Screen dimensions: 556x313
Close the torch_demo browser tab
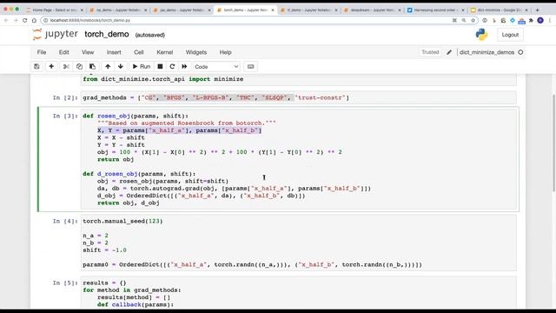272,10
